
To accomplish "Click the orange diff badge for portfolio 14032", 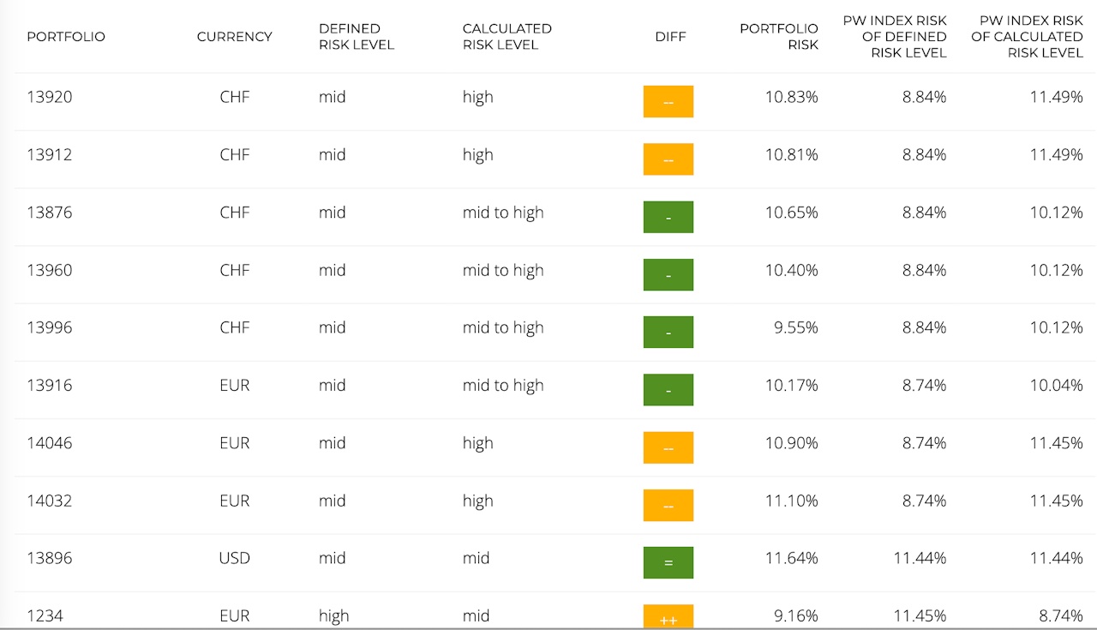I will coord(668,505).
